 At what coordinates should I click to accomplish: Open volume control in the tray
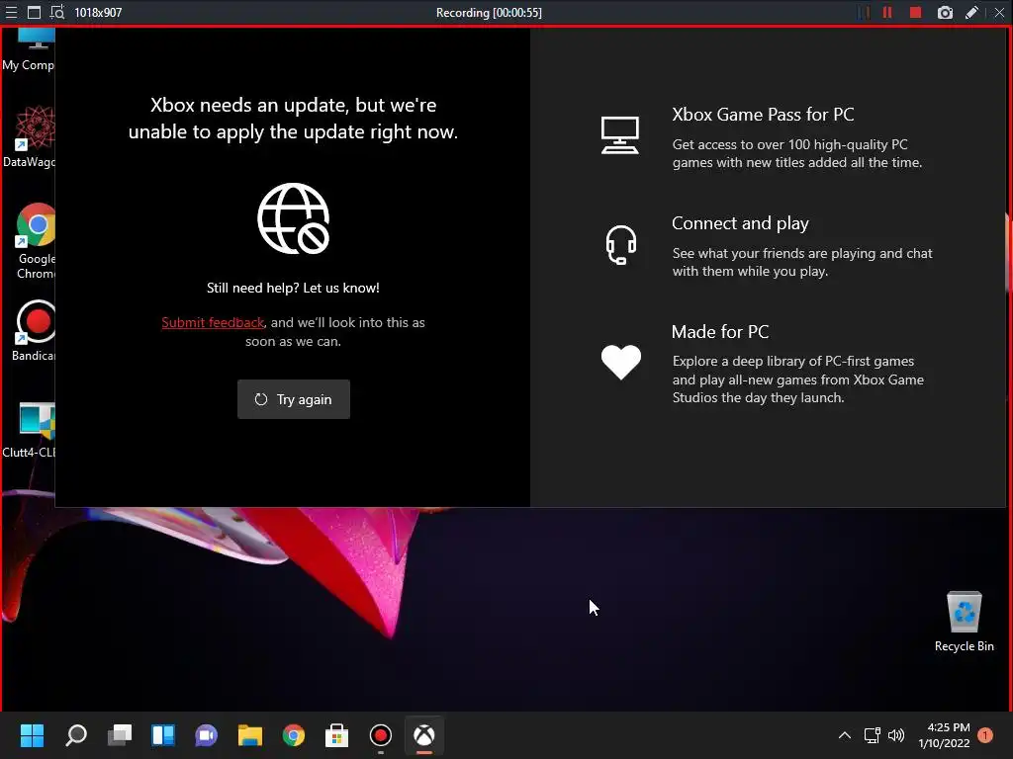(896, 735)
